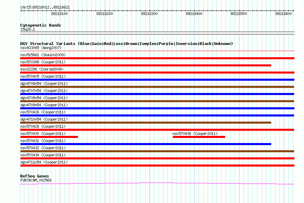Click ruler position 89216400
Screen dimensions: 304x203
coord(194,14)
